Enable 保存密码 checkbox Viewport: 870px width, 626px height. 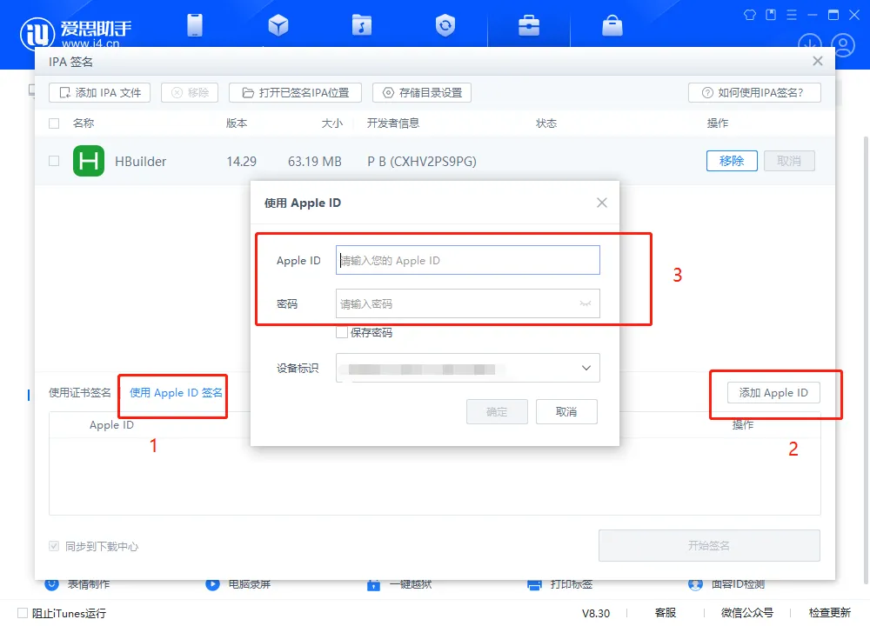[342, 332]
